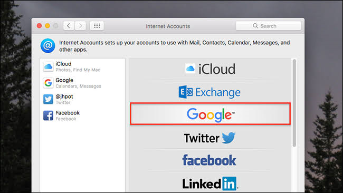The width and height of the screenshot is (343, 193).
Task: Add a facebook account from provider list
Action: (210, 160)
